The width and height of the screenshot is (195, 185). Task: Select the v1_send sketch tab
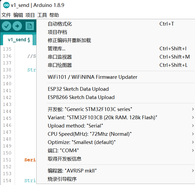18,40
